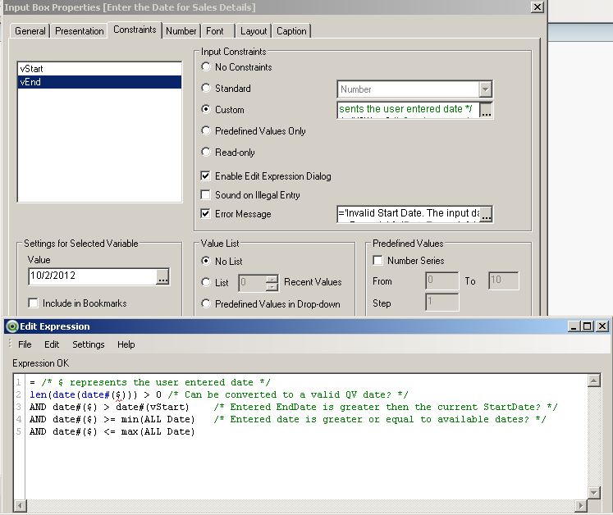Image resolution: width=613 pixels, height=515 pixels.
Task: Click ellipsis button next to Value field
Action: (x=162, y=277)
